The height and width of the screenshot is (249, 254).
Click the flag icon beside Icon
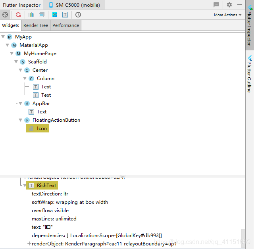pos(31,128)
